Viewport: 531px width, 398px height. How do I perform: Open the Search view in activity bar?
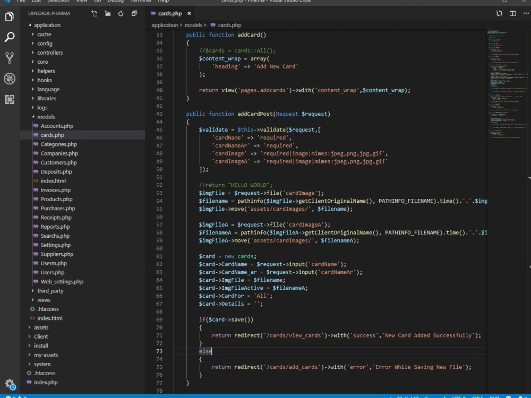click(x=9, y=37)
